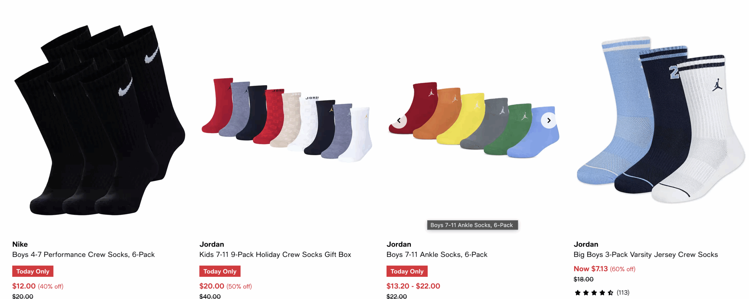This screenshot has height=299, width=749.
Task: Show previous image of Jordan ankle socks
Action: coord(399,120)
